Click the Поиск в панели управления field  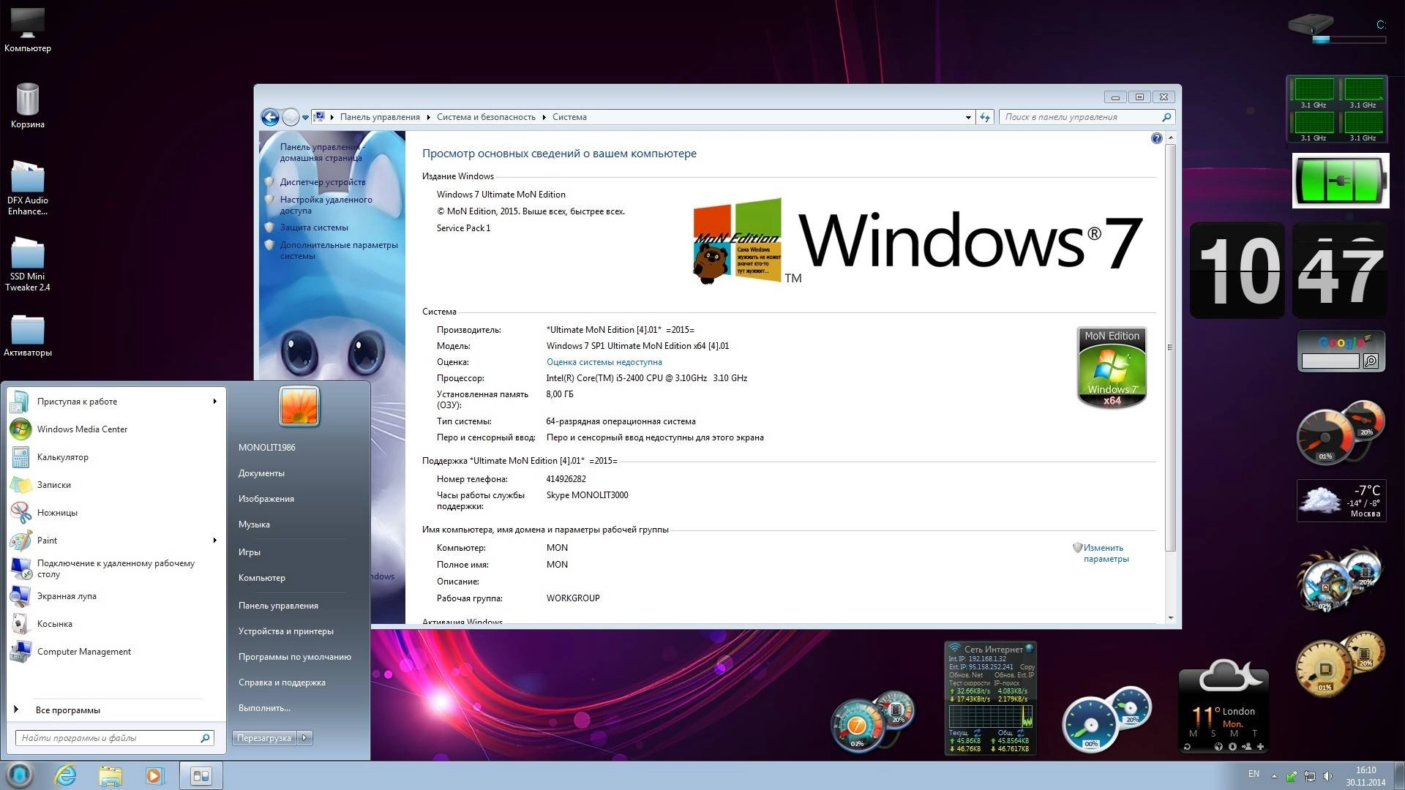pos(1087,117)
